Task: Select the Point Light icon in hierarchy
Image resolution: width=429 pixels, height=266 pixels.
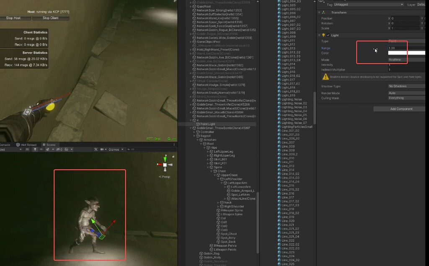Action: point(198,124)
